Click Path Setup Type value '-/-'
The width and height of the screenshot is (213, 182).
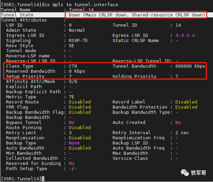point(73,169)
